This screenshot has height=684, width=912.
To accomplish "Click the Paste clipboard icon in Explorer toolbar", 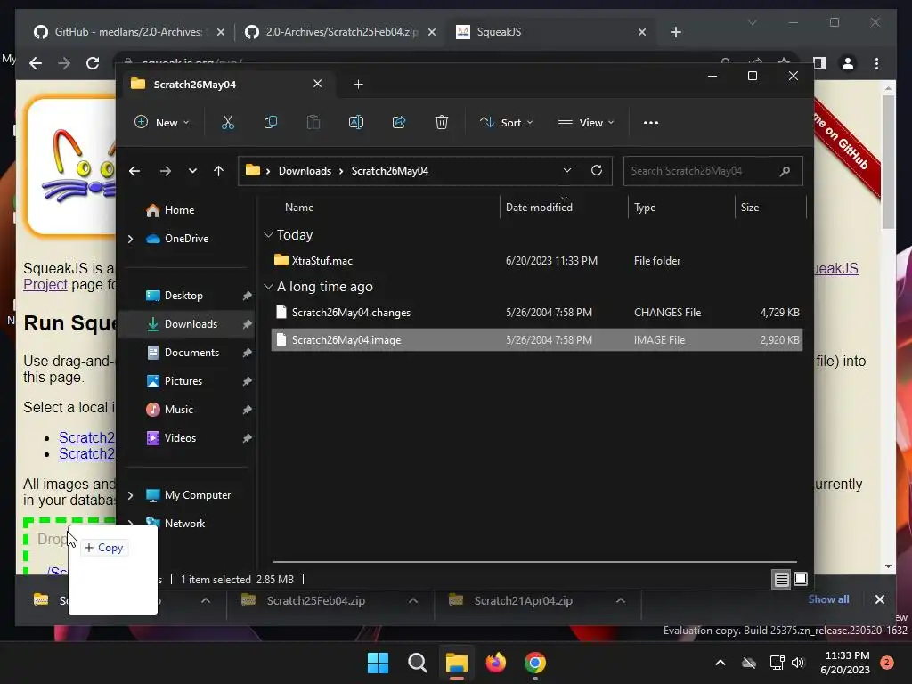I will click(x=313, y=122).
